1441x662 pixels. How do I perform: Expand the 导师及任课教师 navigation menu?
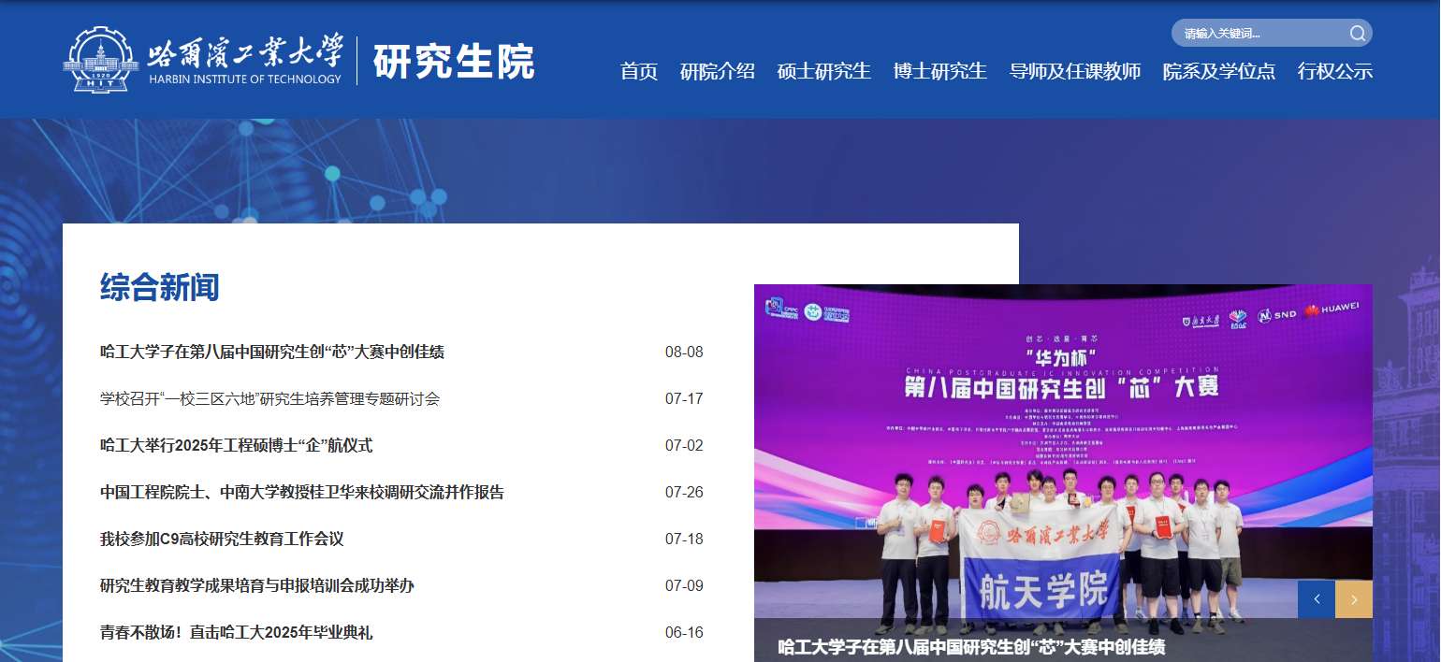1075,71
